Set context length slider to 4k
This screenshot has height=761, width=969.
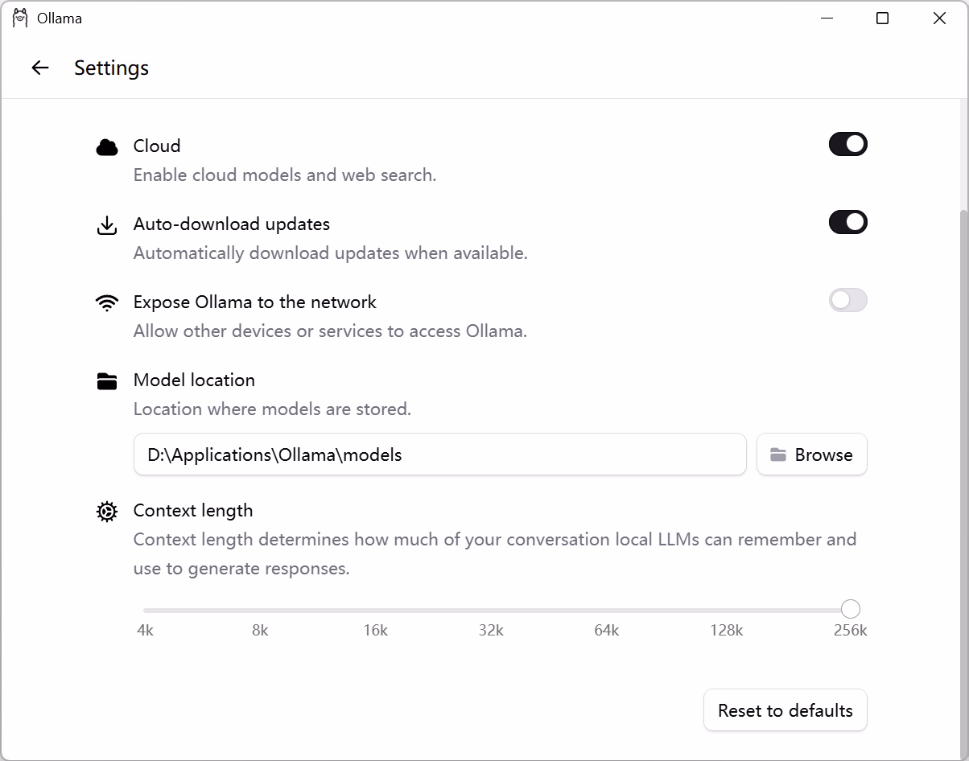pos(145,610)
